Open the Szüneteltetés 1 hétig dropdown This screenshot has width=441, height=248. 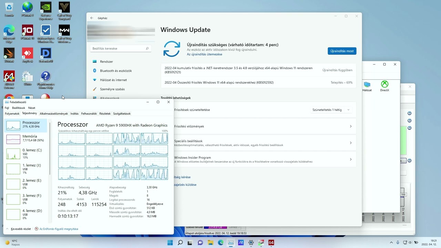pos(331,110)
